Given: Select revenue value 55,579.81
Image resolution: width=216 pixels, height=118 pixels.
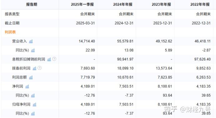Looking at the screenshot, I should 125,41.
